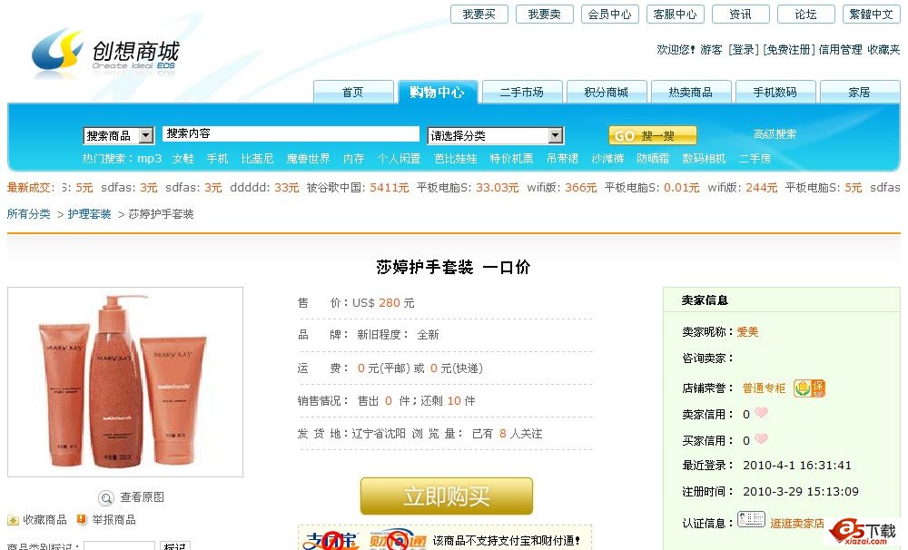Open the 搜索商品 dropdown
Image resolution: width=908 pixels, height=550 pixels.
point(119,135)
